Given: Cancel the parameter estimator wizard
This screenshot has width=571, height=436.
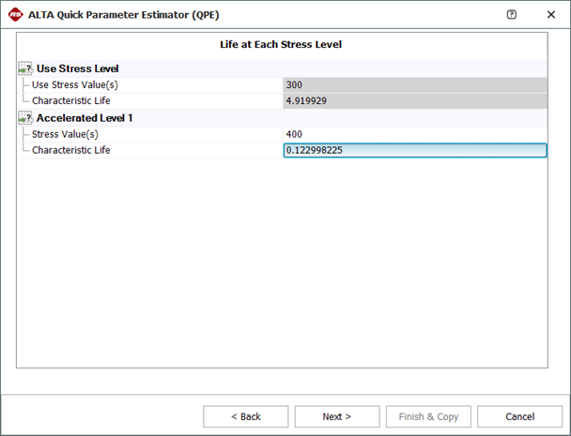Looking at the screenshot, I should 519,416.
